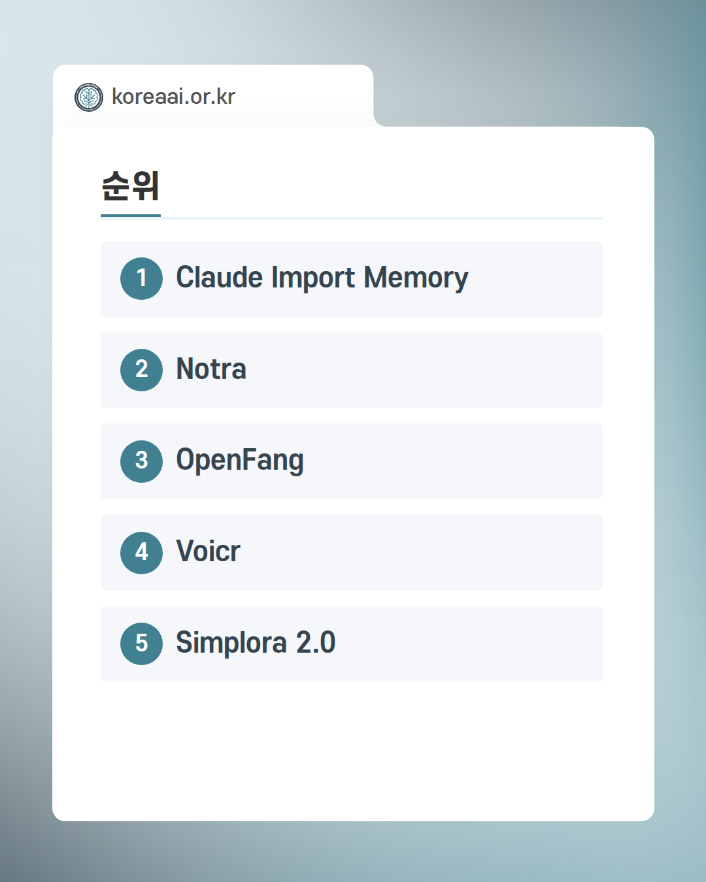The height and width of the screenshot is (882, 706).
Task: Click blank white area below the list
Action: [353, 751]
